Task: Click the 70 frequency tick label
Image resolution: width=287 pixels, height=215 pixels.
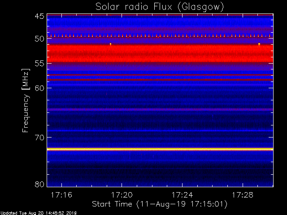Action: coord(39,138)
